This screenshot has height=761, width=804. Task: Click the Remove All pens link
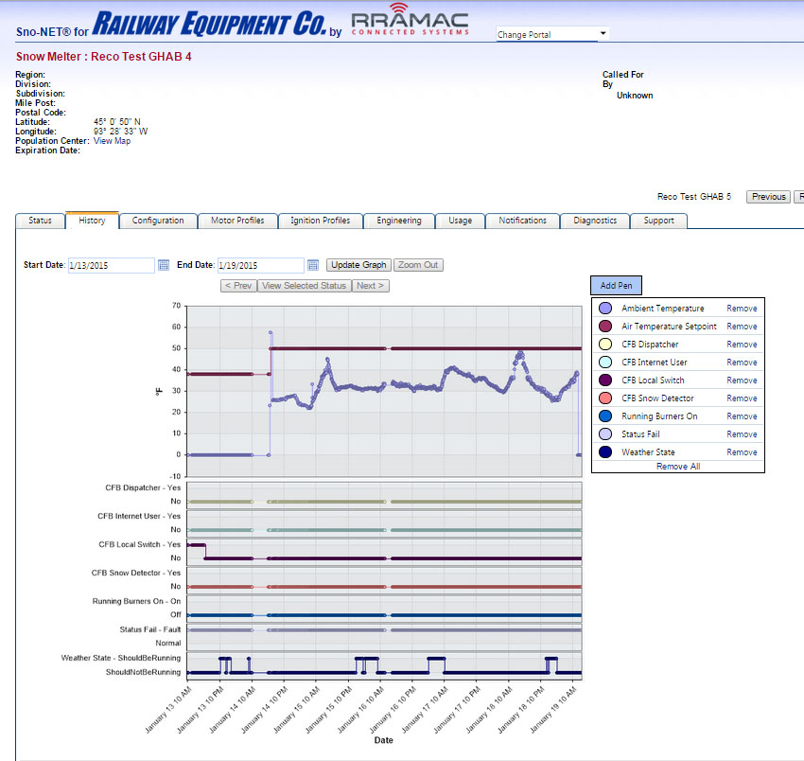click(x=678, y=467)
